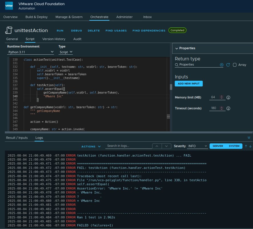Image resolution: width=253 pixels, height=229 pixels.
Task: Switch to the General tab
Action: coord(12,39)
